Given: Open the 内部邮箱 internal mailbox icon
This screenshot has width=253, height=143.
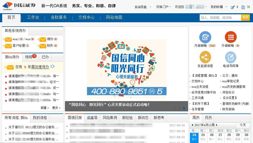Looking at the screenshot, I should (x=205, y=37).
